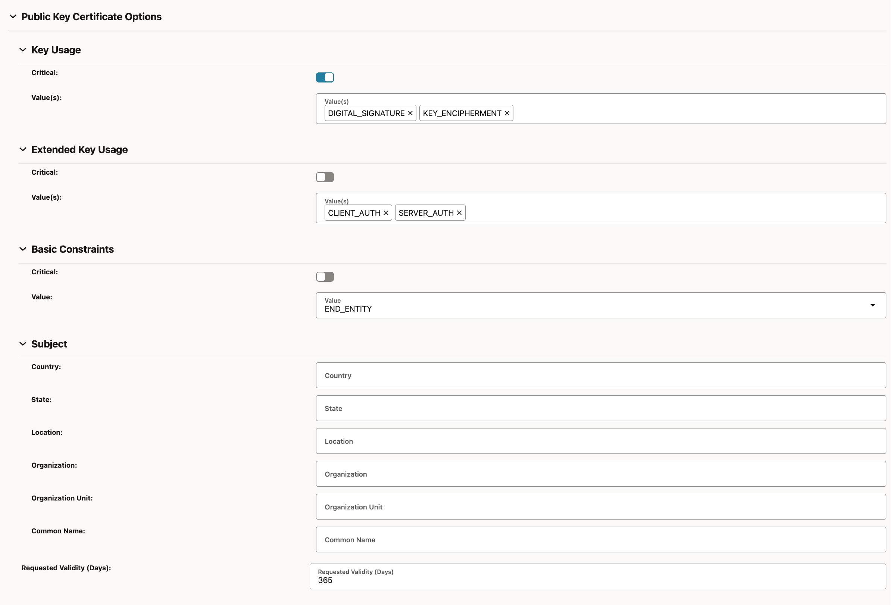Collapse the Key Usage section
The image size is (891, 605).
tap(23, 50)
